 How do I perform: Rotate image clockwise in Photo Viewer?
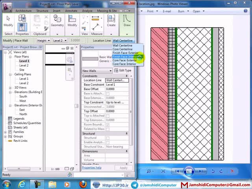[221, 171]
